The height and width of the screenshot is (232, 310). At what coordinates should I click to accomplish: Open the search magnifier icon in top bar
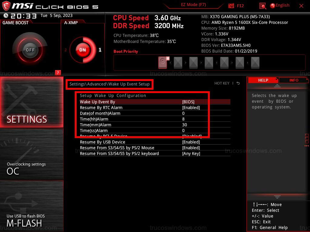click(x=263, y=5)
